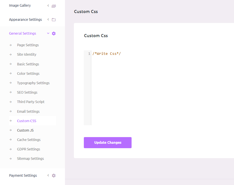This screenshot has height=185, width=234.
Task: Click the Payment Settings gear icon
Action: tap(54, 176)
